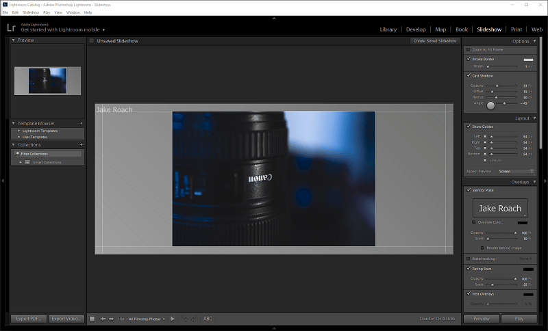Toggle Left margin link square
This screenshot has width=548, height=331.
tap(485, 136)
